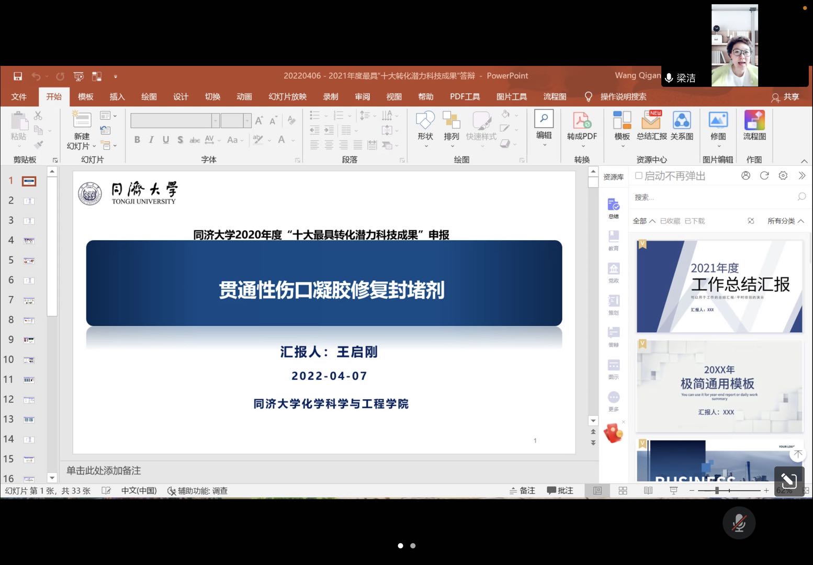Switch to slide sorter view
The image size is (813, 565).
pyautogui.click(x=623, y=491)
